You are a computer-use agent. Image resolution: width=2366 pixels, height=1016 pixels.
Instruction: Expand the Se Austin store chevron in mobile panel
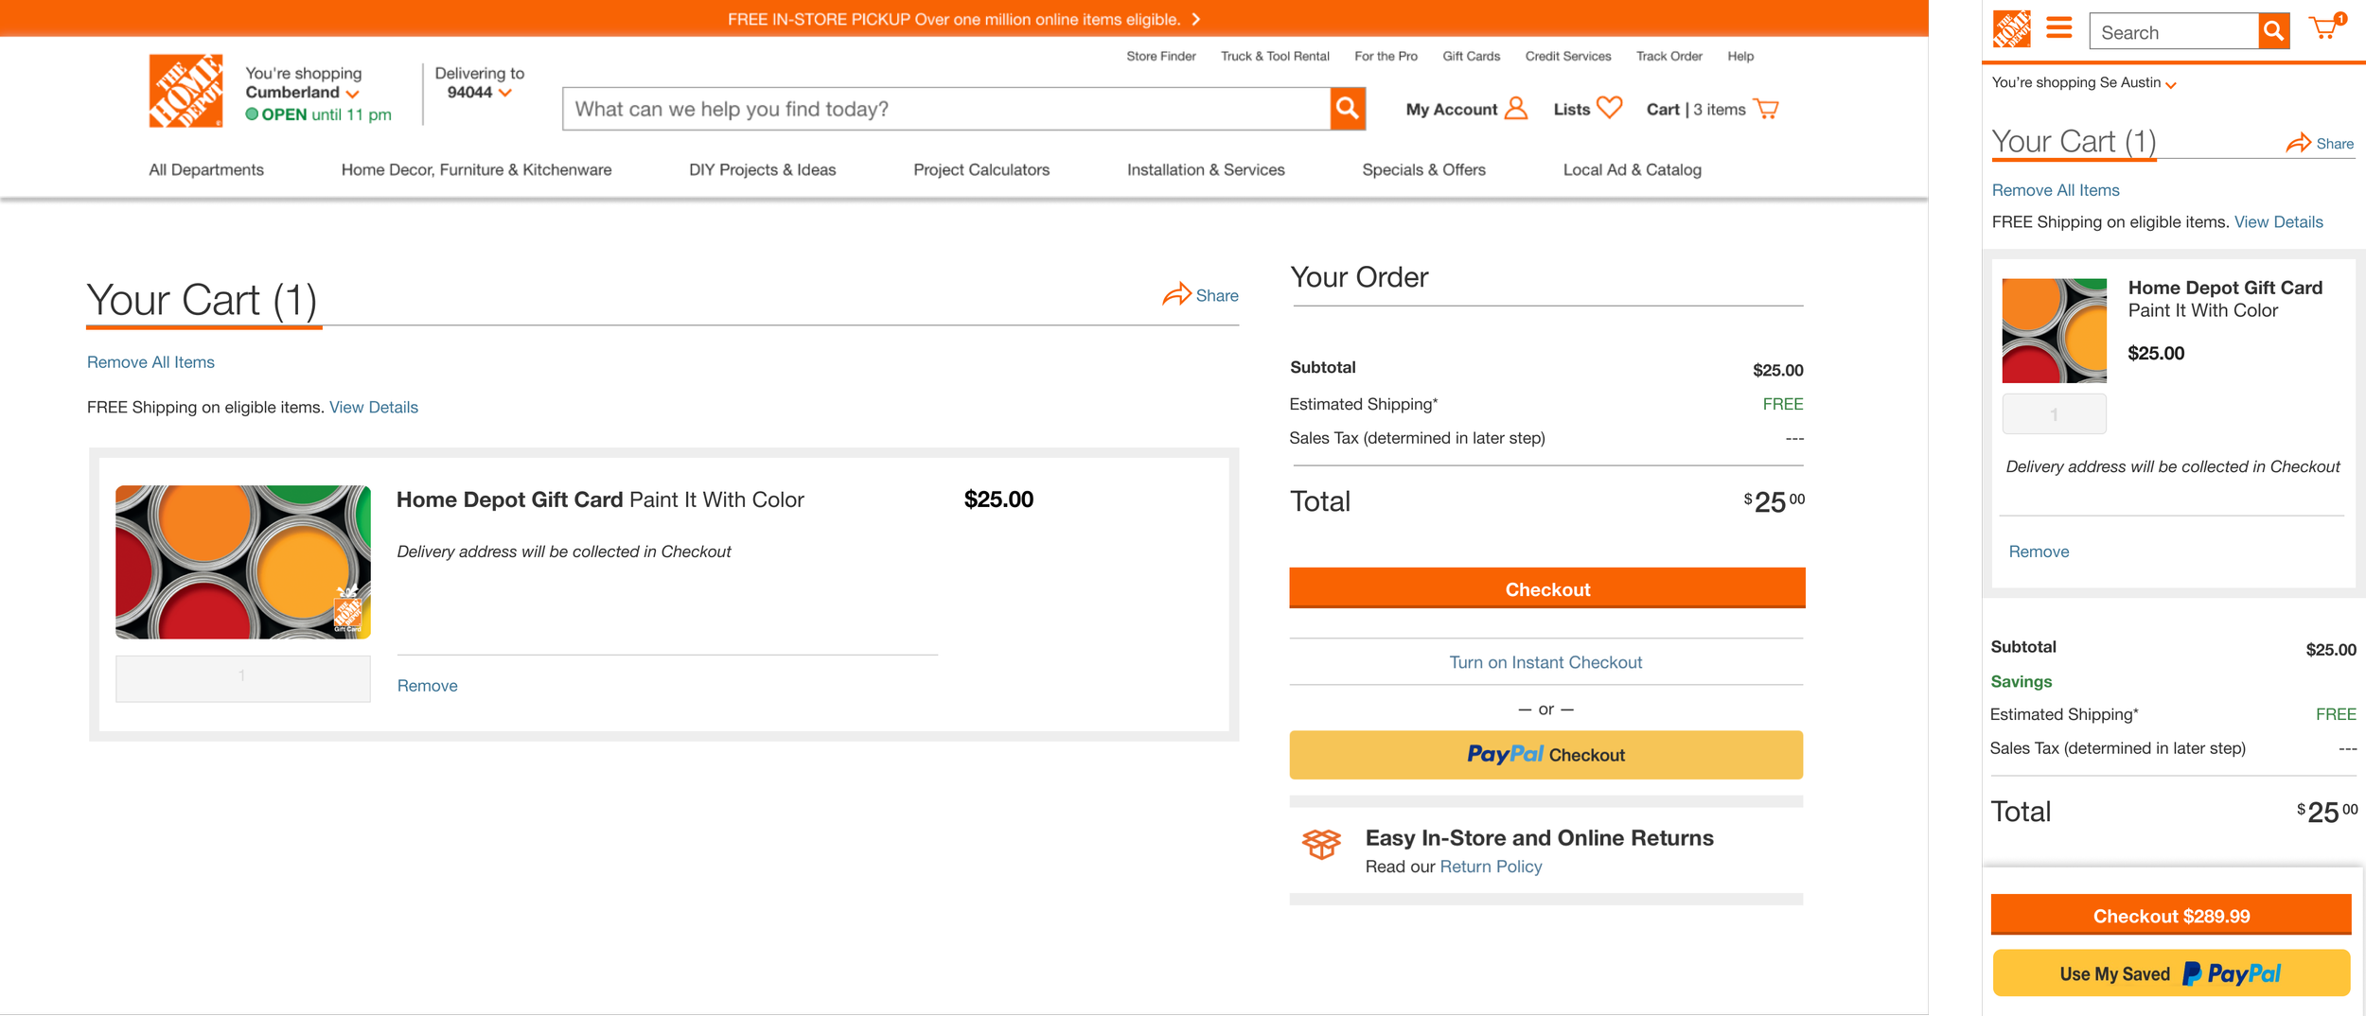coord(2171,84)
